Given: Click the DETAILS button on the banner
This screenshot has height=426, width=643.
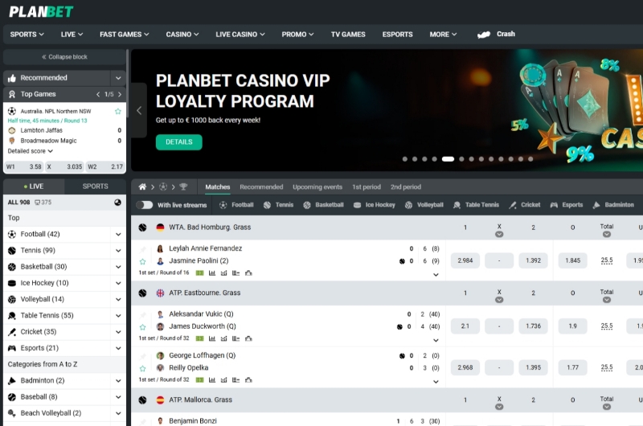Looking at the screenshot, I should (178, 141).
